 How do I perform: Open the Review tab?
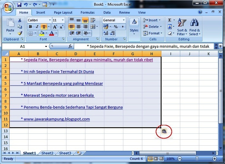(125, 12)
